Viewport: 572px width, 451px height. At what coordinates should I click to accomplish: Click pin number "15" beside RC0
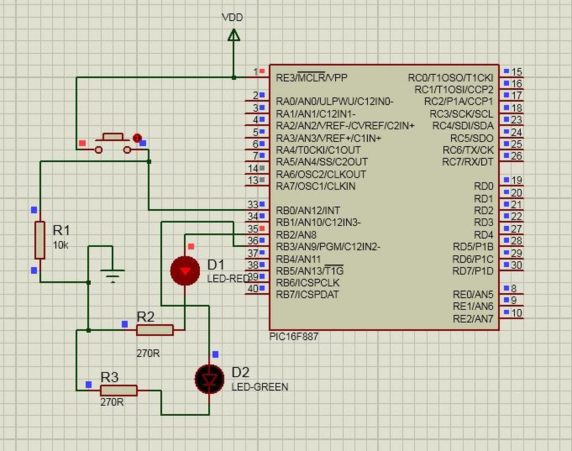517,72
